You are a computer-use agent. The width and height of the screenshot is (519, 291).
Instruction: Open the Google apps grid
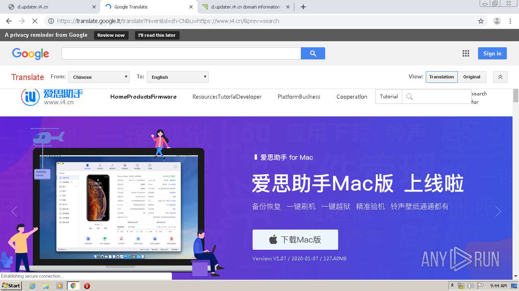click(466, 53)
